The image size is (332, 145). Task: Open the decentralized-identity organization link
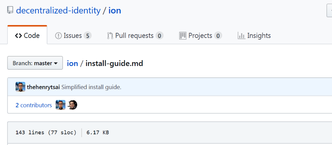click(x=58, y=11)
